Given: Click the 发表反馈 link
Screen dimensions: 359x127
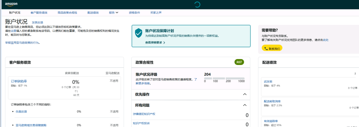Looking at the screenshot, I should pyautogui.click(x=37, y=22).
